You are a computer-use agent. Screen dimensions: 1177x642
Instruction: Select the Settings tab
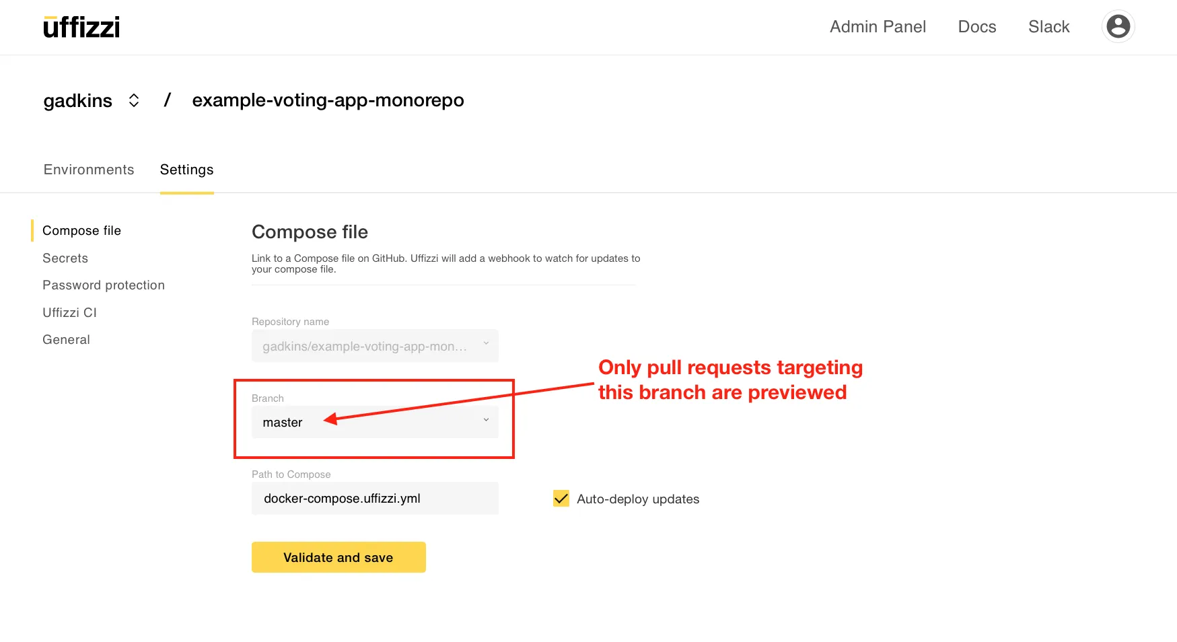coord(186,170)
